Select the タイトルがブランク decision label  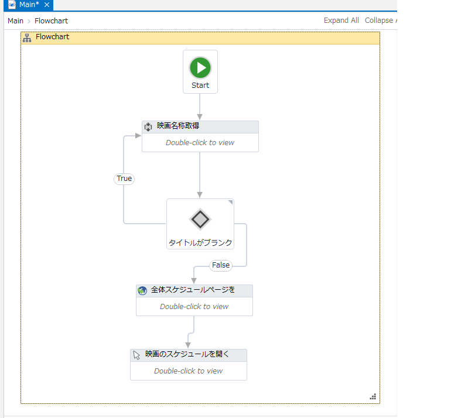pyautogui.click(x=200, y=242)
